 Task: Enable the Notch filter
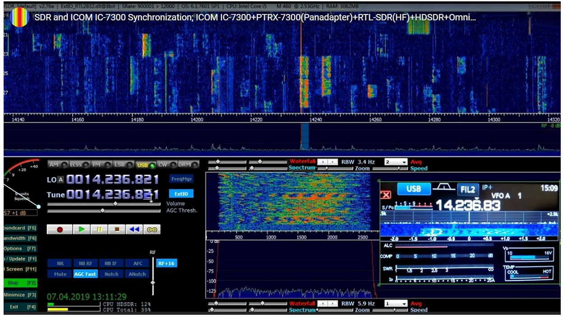[111, 274]
